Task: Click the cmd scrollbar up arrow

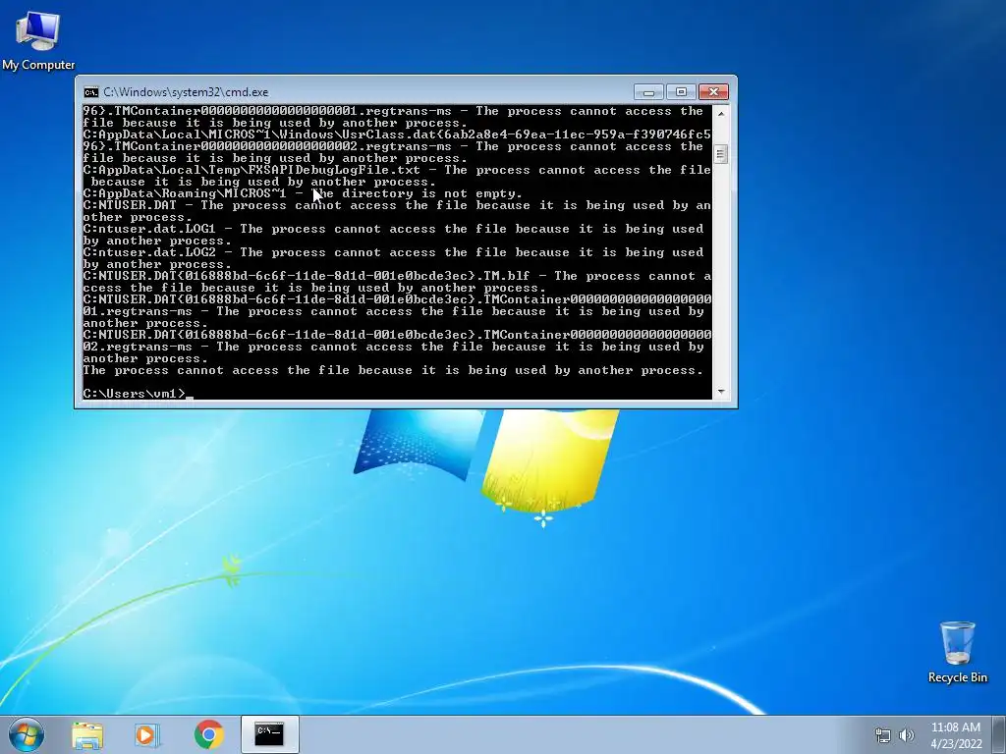Action: (x=720, y=113)
